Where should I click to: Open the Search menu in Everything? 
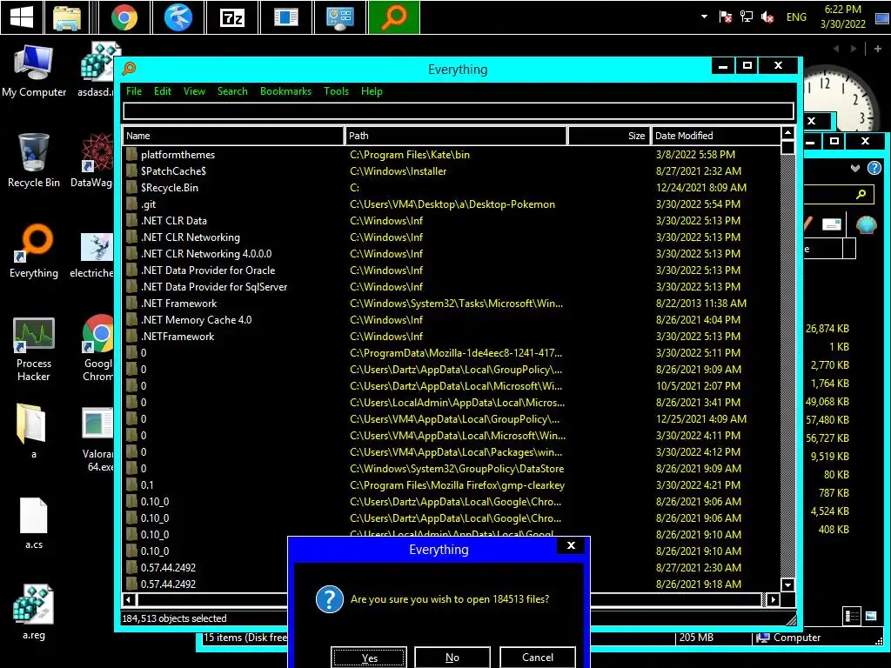click(232, 91)
